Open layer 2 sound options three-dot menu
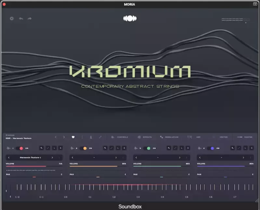Viewport: 260px width, 210px height. (x=123, y=157)
